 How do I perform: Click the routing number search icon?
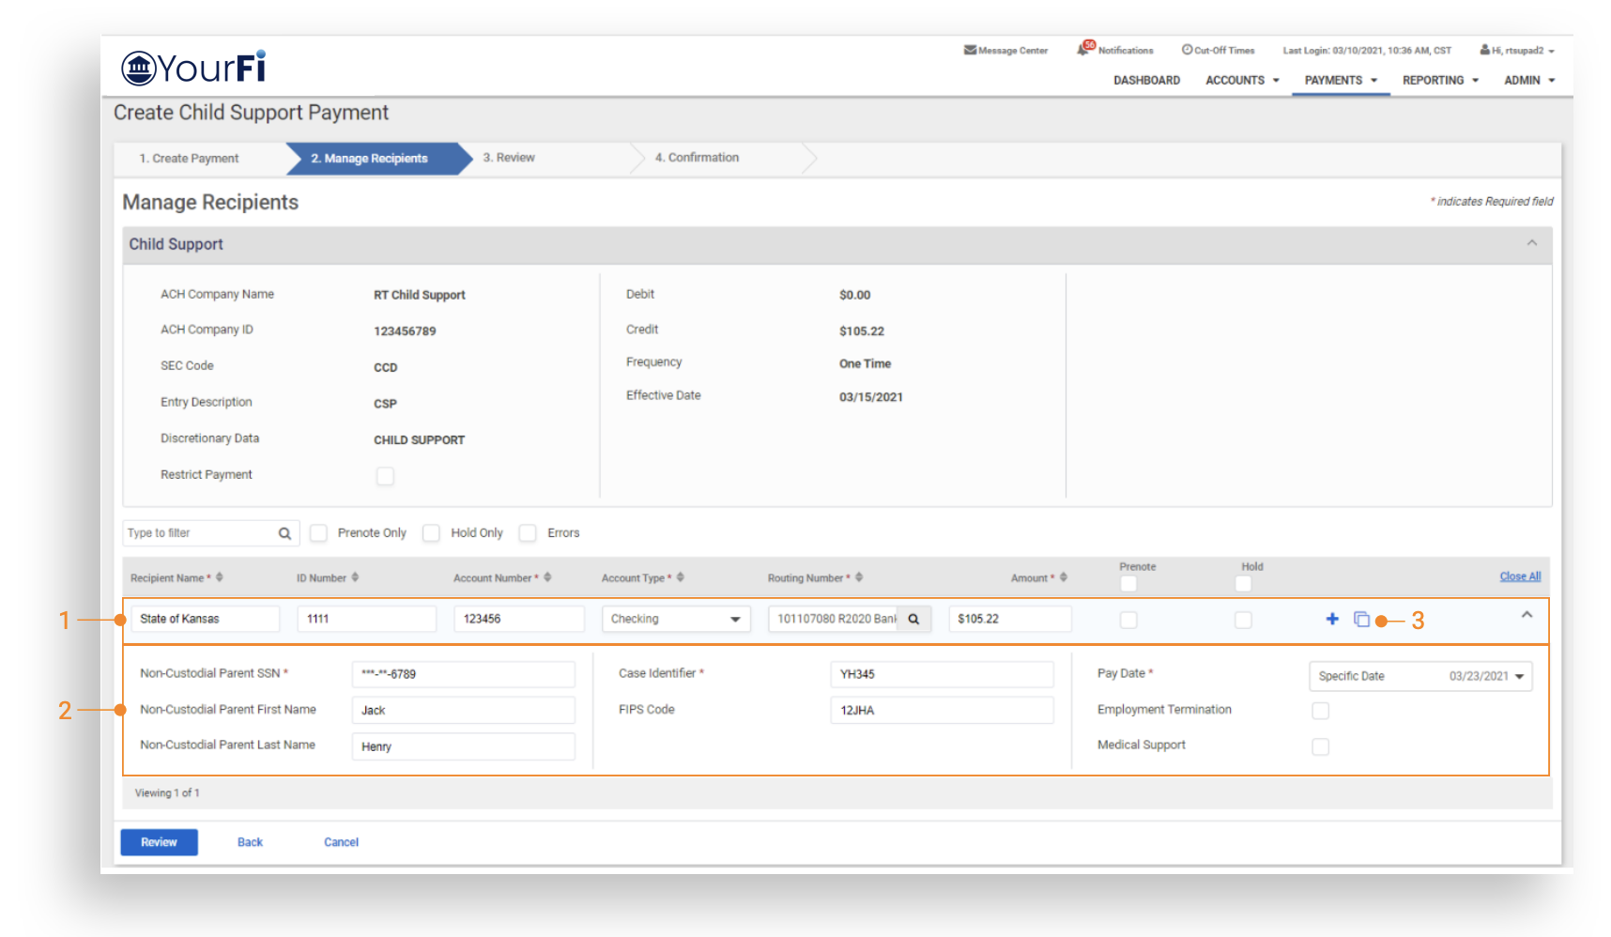913,620
